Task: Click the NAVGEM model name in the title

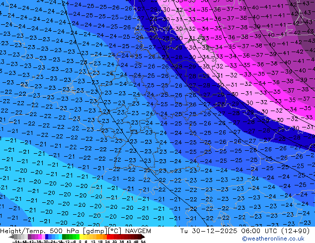Action: pyautogui.click(x=138, y=231)
